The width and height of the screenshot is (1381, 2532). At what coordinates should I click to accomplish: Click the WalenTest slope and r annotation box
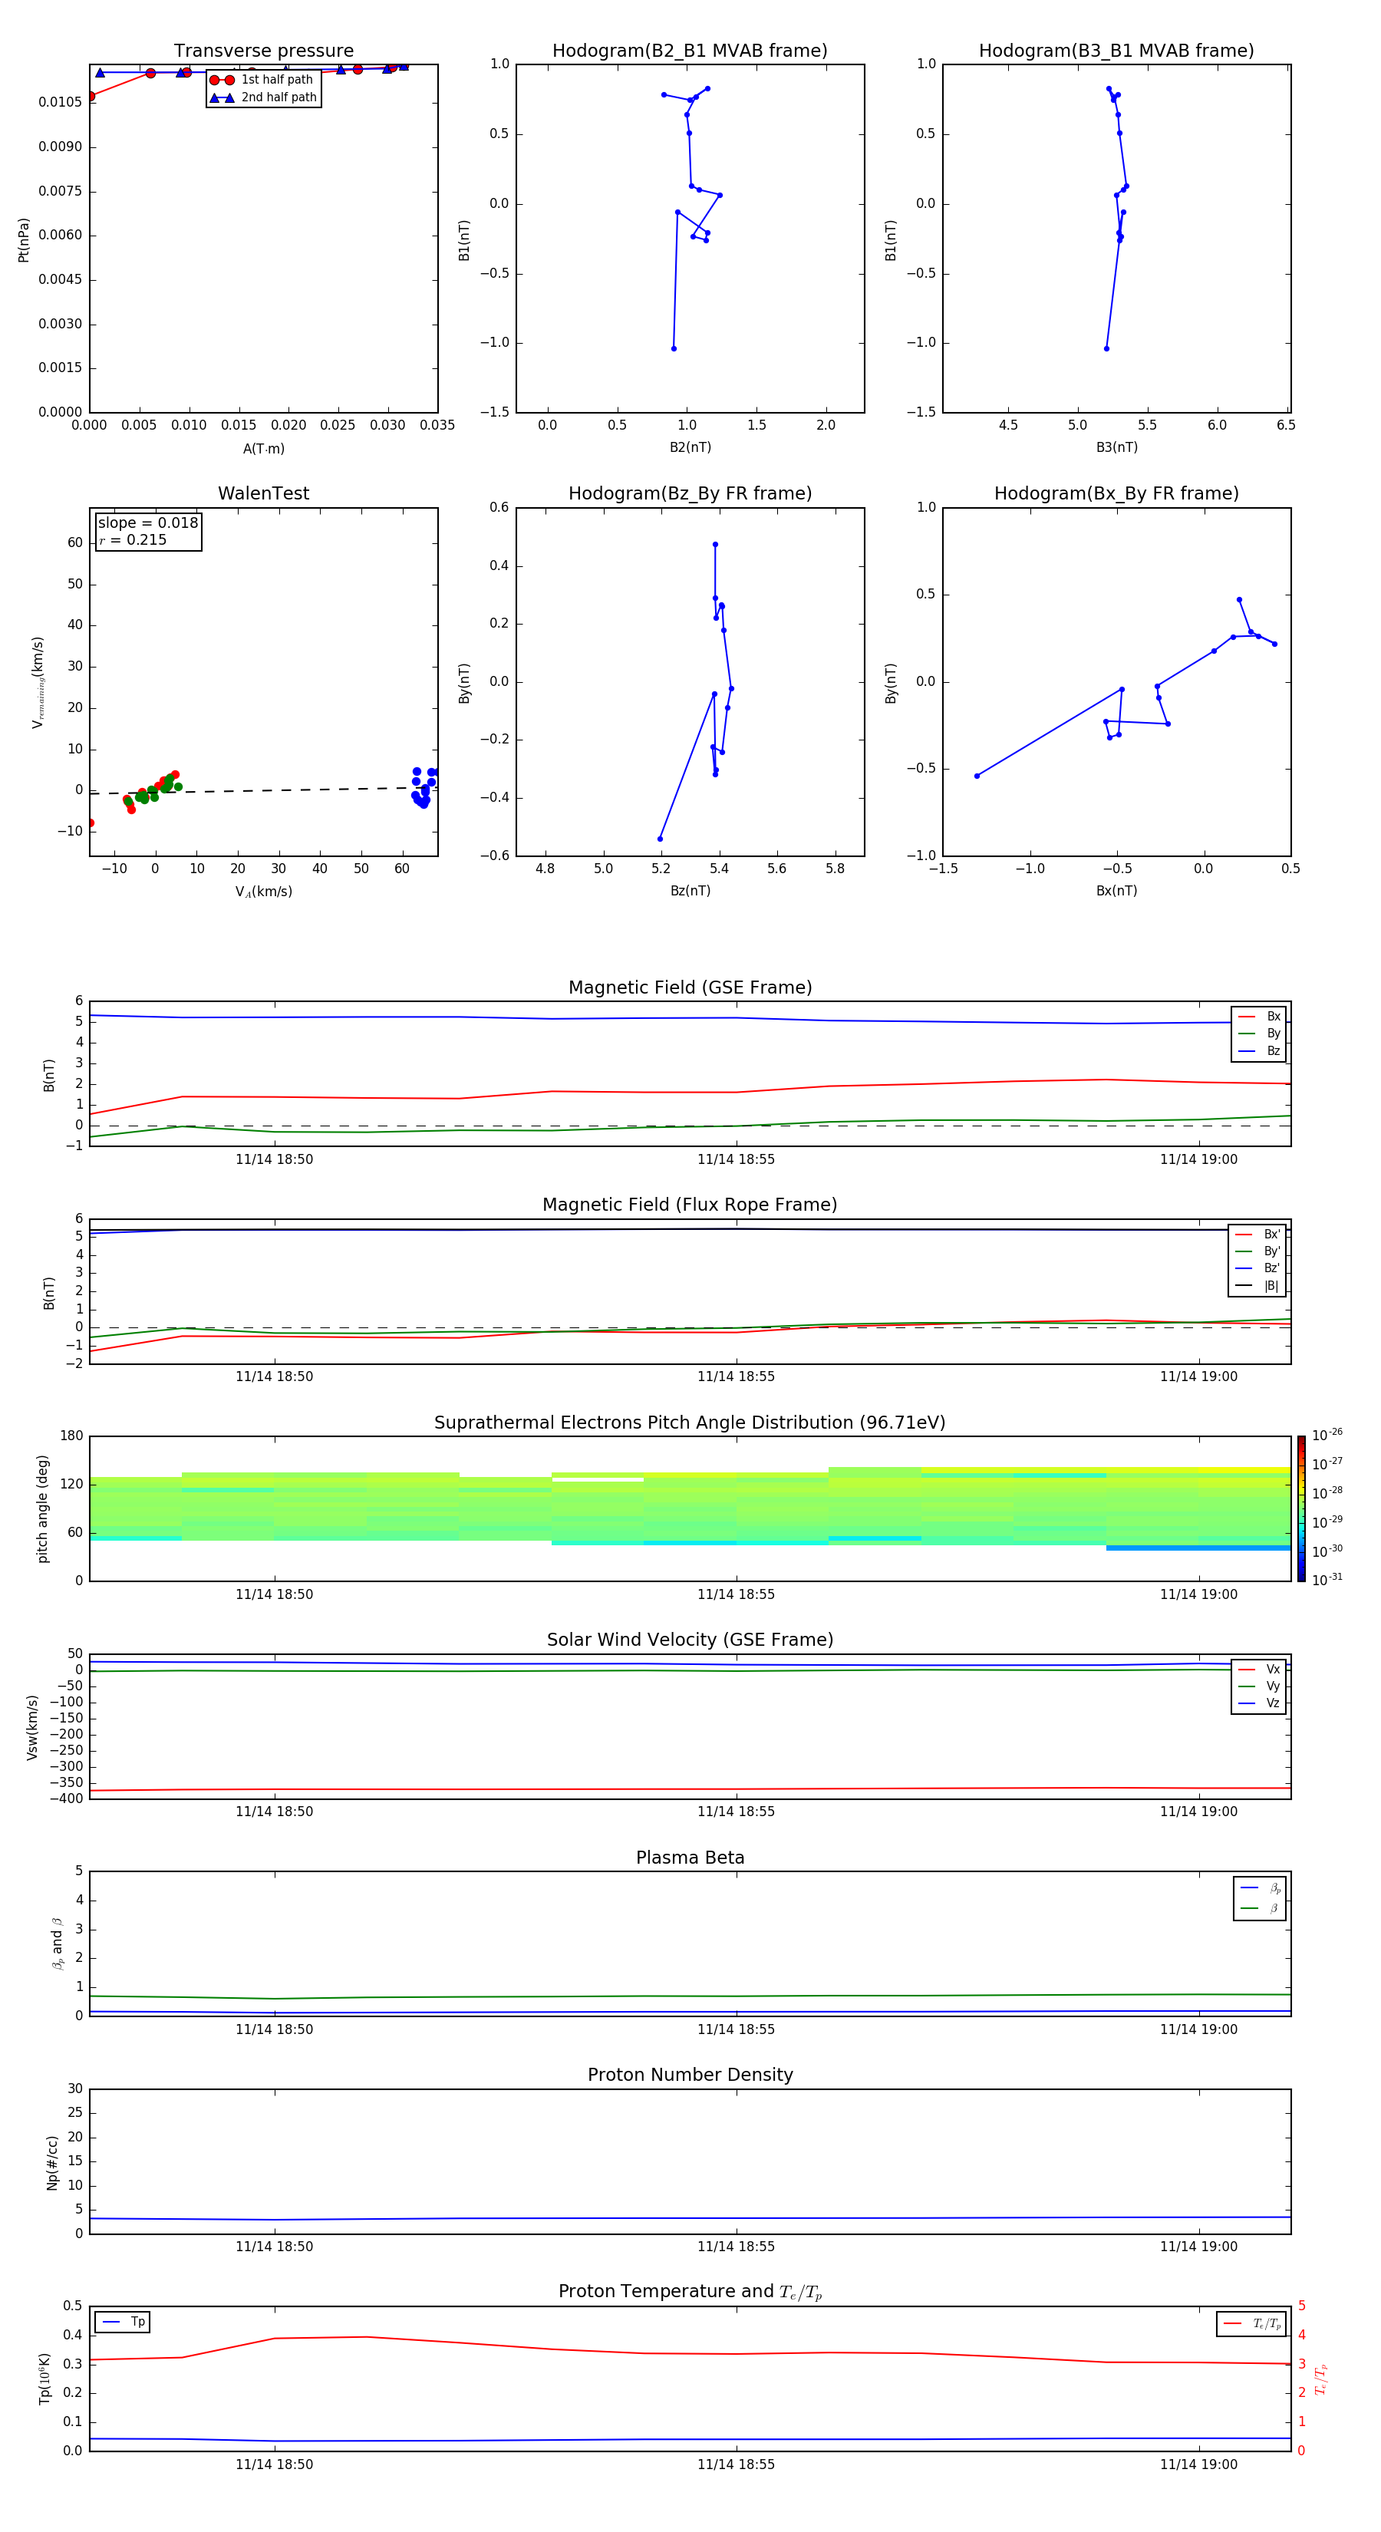point(148,532)
